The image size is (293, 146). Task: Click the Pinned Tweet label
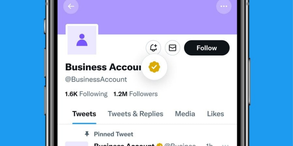coord(114,134)
